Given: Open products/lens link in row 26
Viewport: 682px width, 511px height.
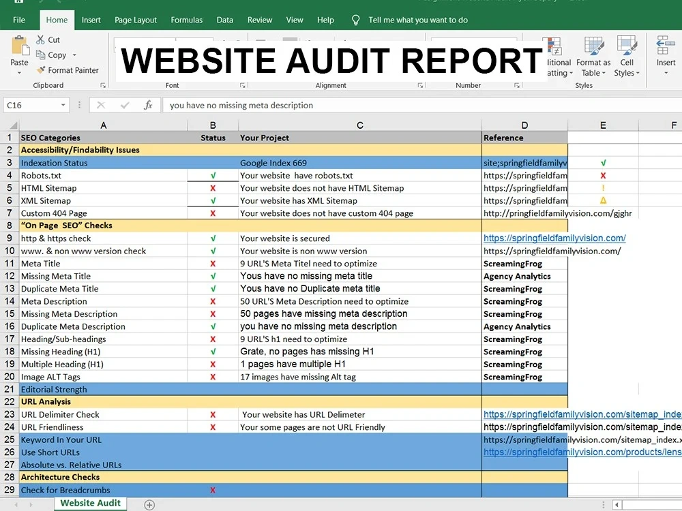Looking at the screenshot, I should pos(582,452).
